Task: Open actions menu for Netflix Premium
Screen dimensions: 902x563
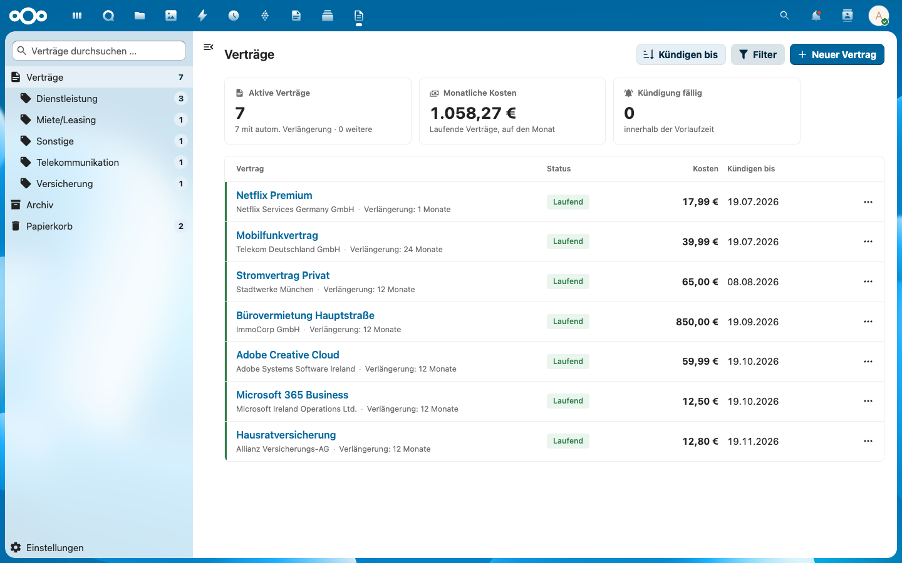Action: pyautogui.click(x=868, y=202)
